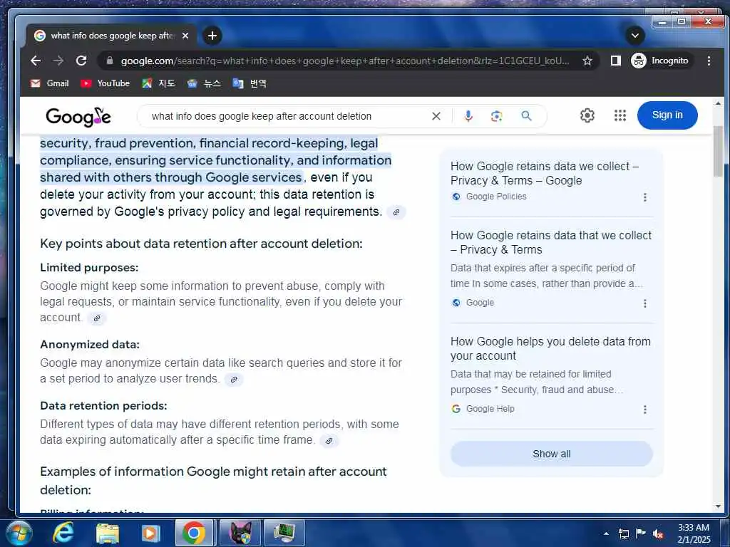Open the taskbar clock showing 3:33 AM
Screen dimensions: 730x547
694,533
